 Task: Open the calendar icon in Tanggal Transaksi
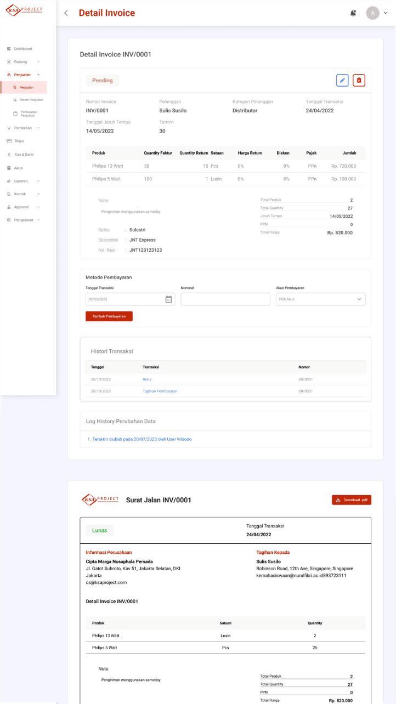[168, 299]
